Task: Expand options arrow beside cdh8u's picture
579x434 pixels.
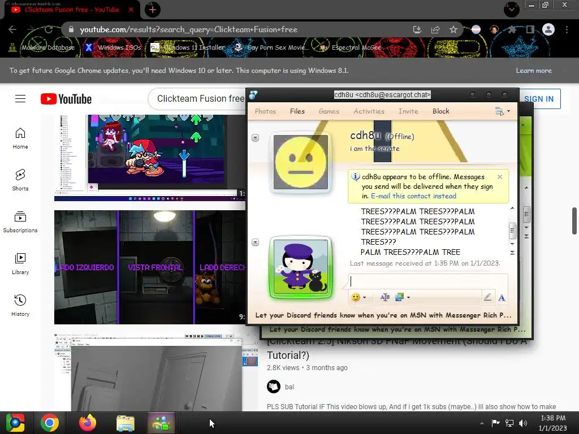Action: [255, 138]
